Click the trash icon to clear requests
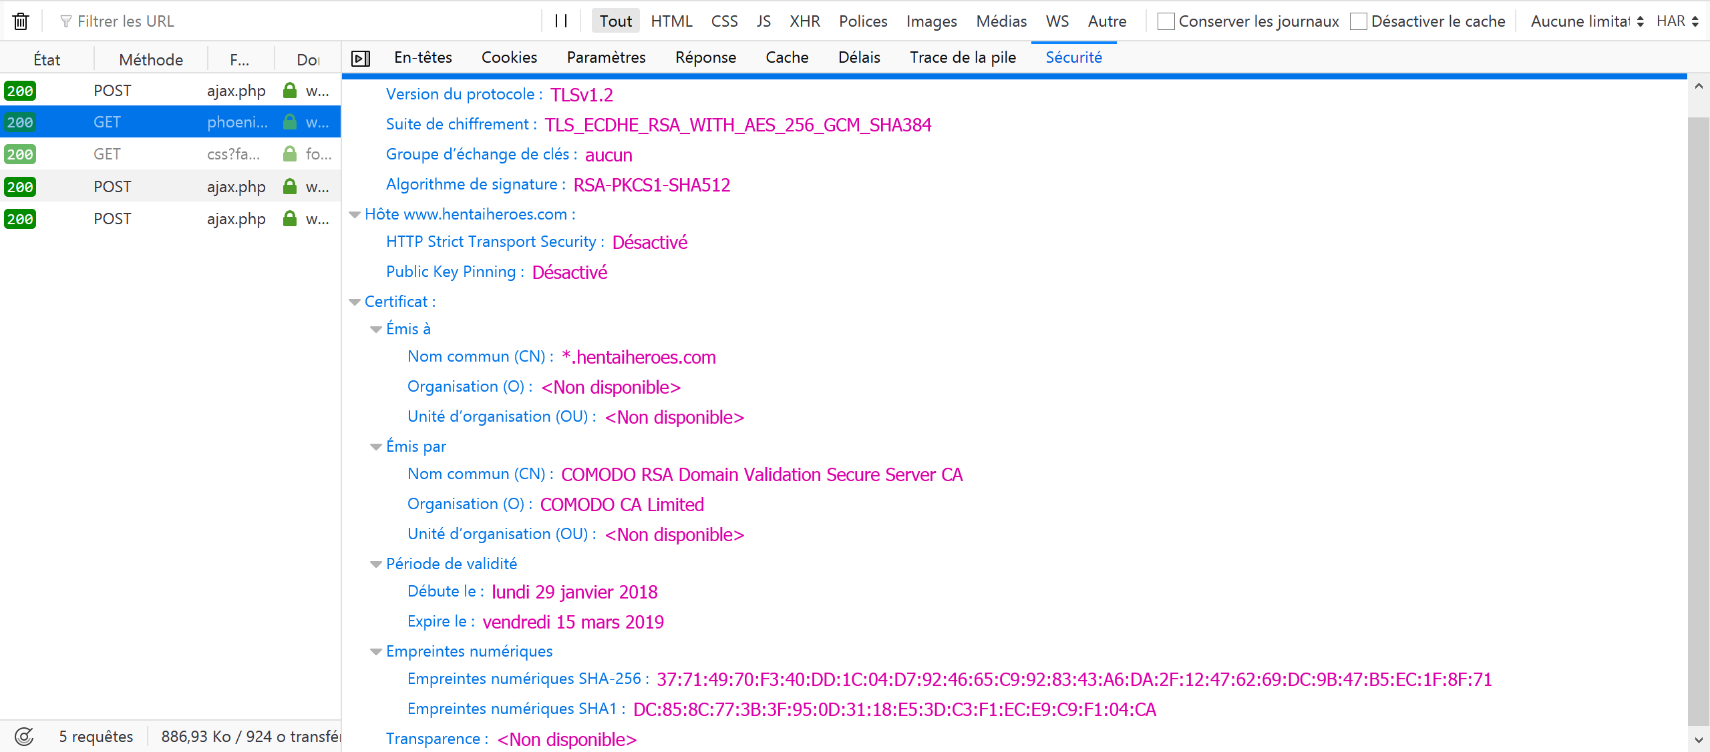Image resolution: width=1710 pixels, height=752 pixels. 21,21
